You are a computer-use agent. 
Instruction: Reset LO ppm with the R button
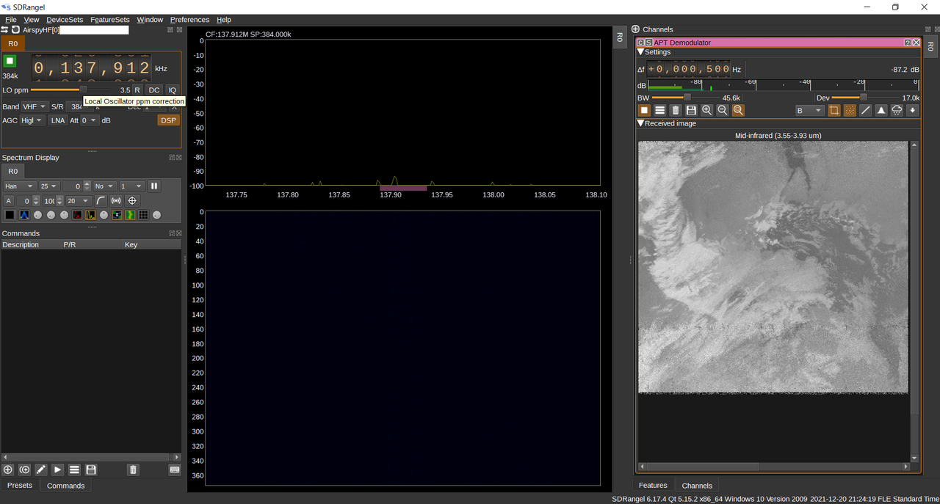click(x=137, y=90)
